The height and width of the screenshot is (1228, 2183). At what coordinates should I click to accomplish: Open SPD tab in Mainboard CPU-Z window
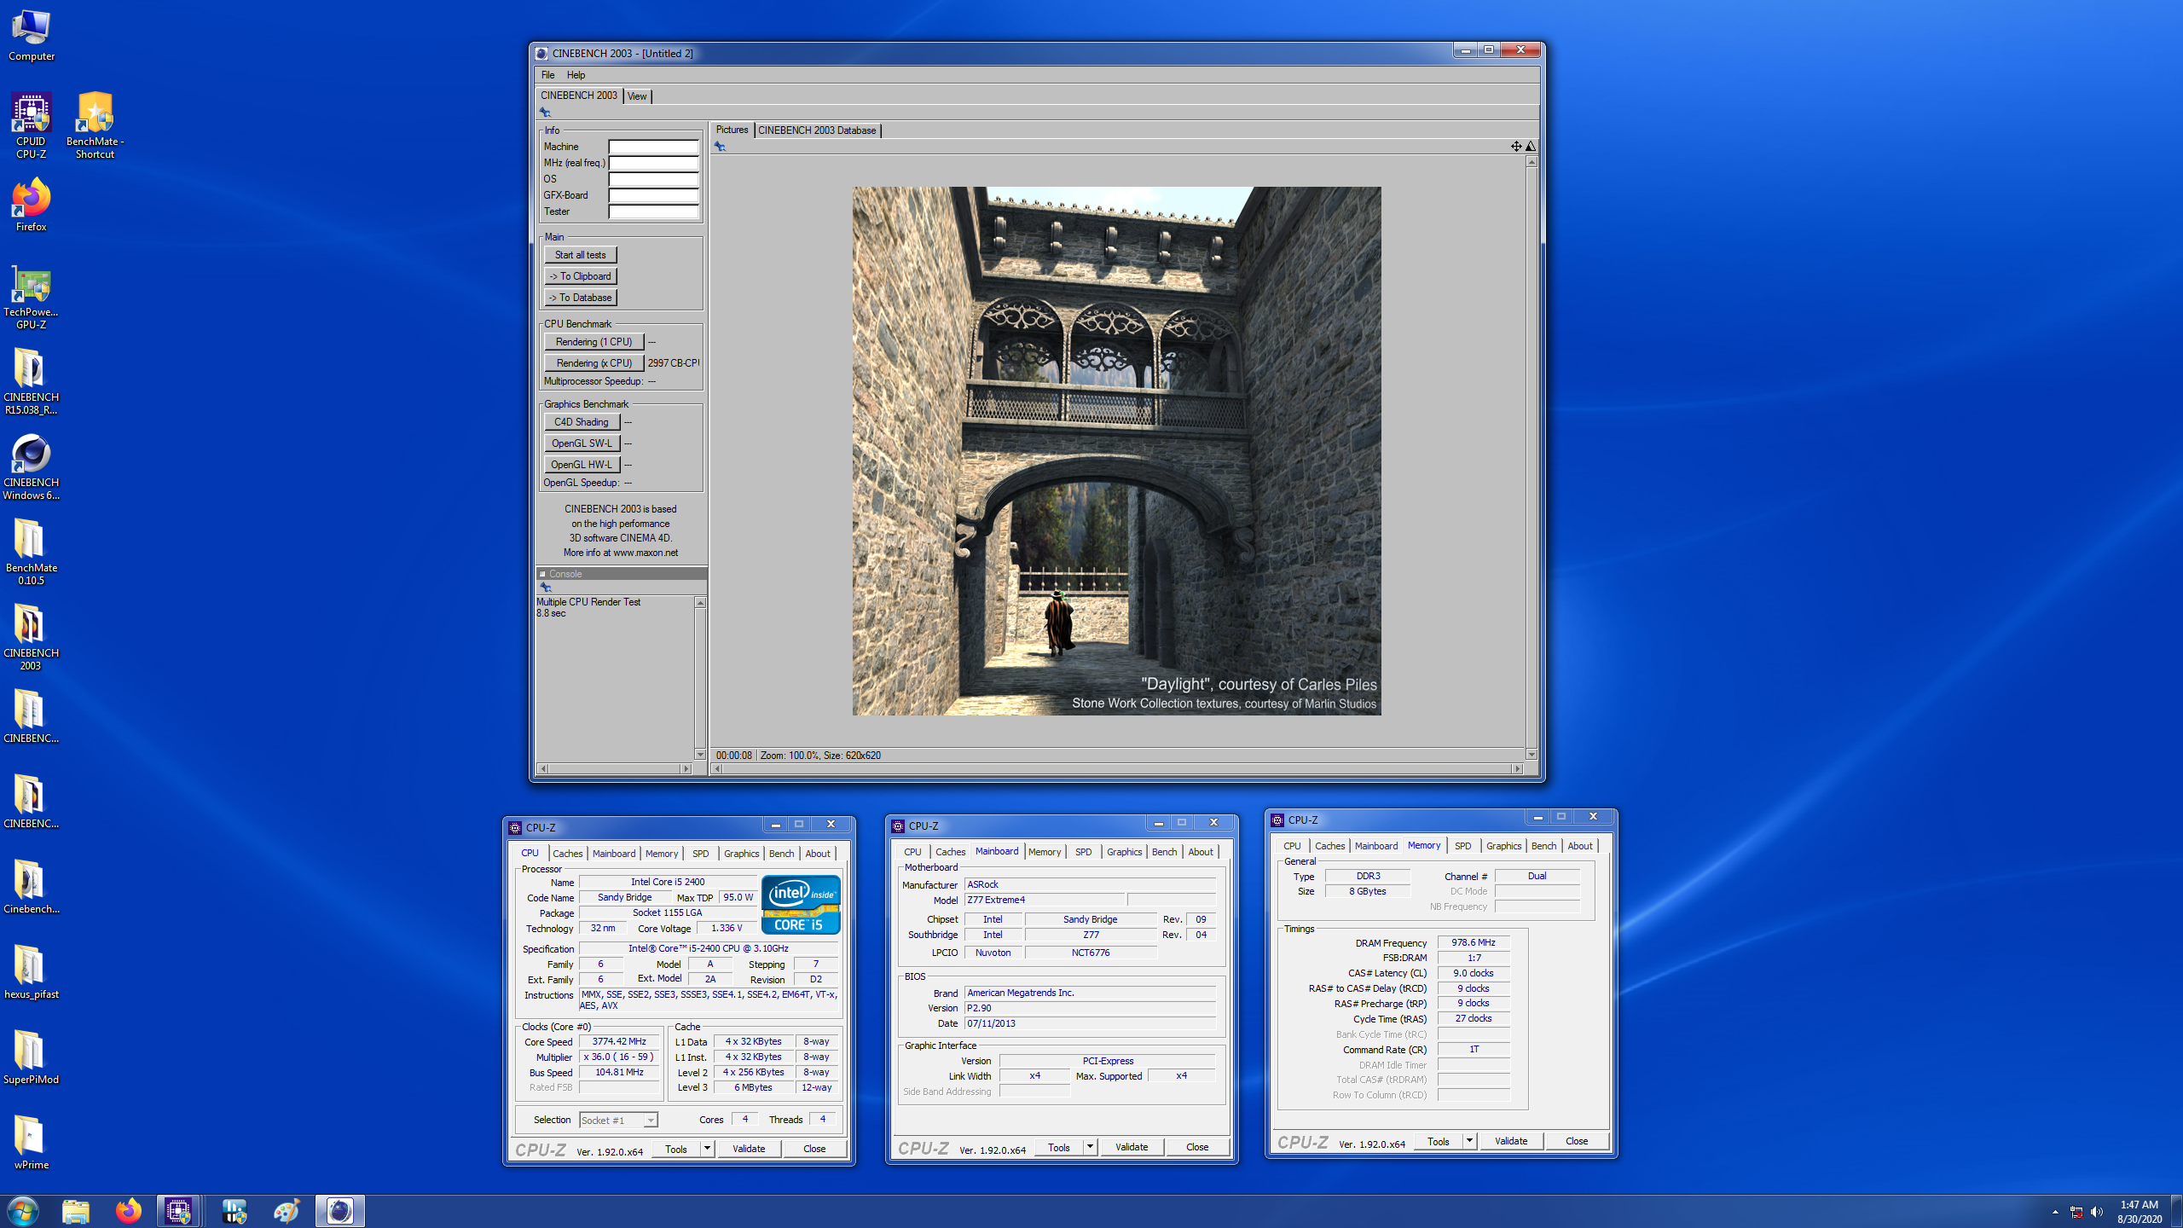1083,852
